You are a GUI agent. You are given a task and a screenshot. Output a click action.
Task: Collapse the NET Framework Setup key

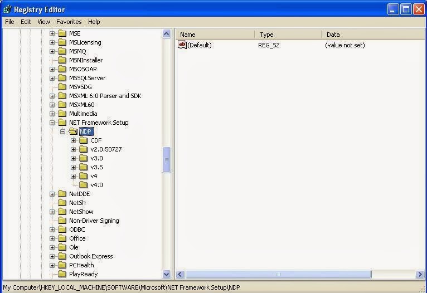pyautogui.click(x=52, y=123)
